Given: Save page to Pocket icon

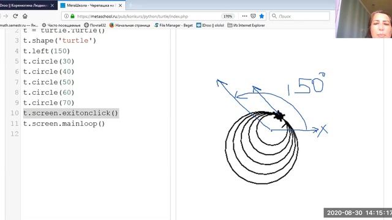Looking at the screenshot, I should point(253,16).
